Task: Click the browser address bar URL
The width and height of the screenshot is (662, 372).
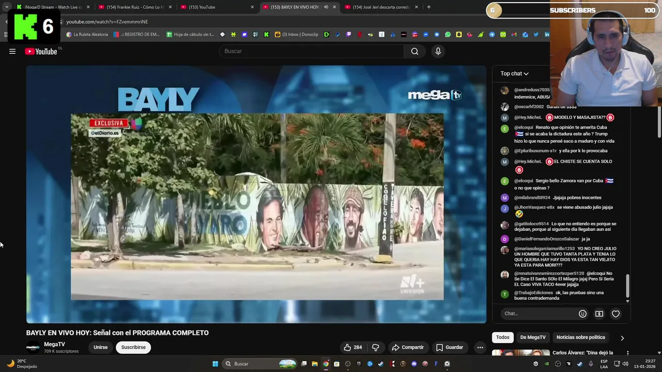Action: click(107, 22)
